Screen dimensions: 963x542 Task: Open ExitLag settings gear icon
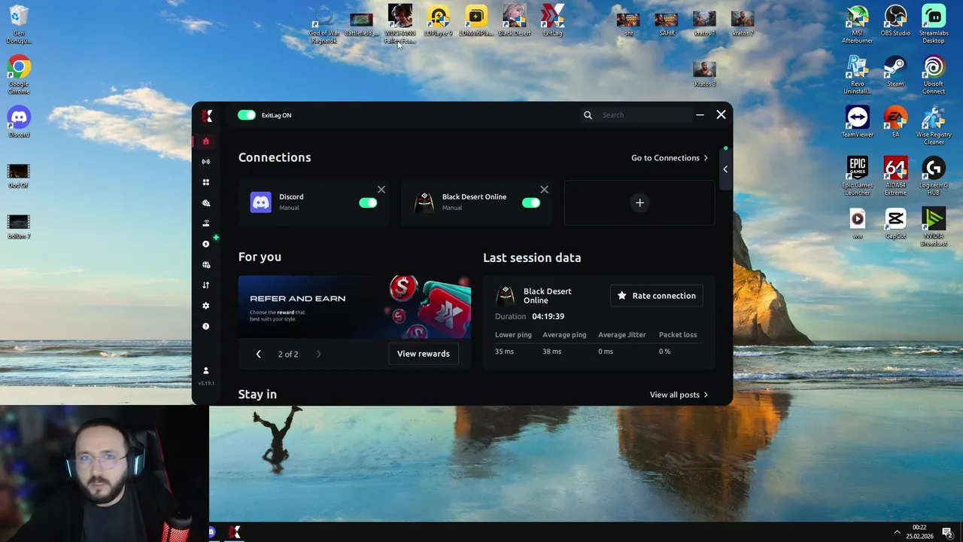(205, 306)
